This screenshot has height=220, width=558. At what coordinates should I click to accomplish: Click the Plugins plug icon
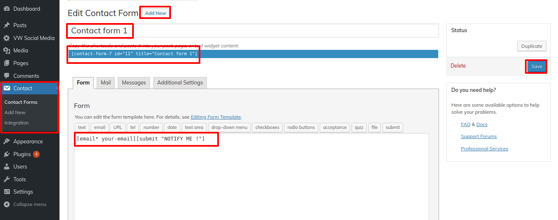coord(7,154)
